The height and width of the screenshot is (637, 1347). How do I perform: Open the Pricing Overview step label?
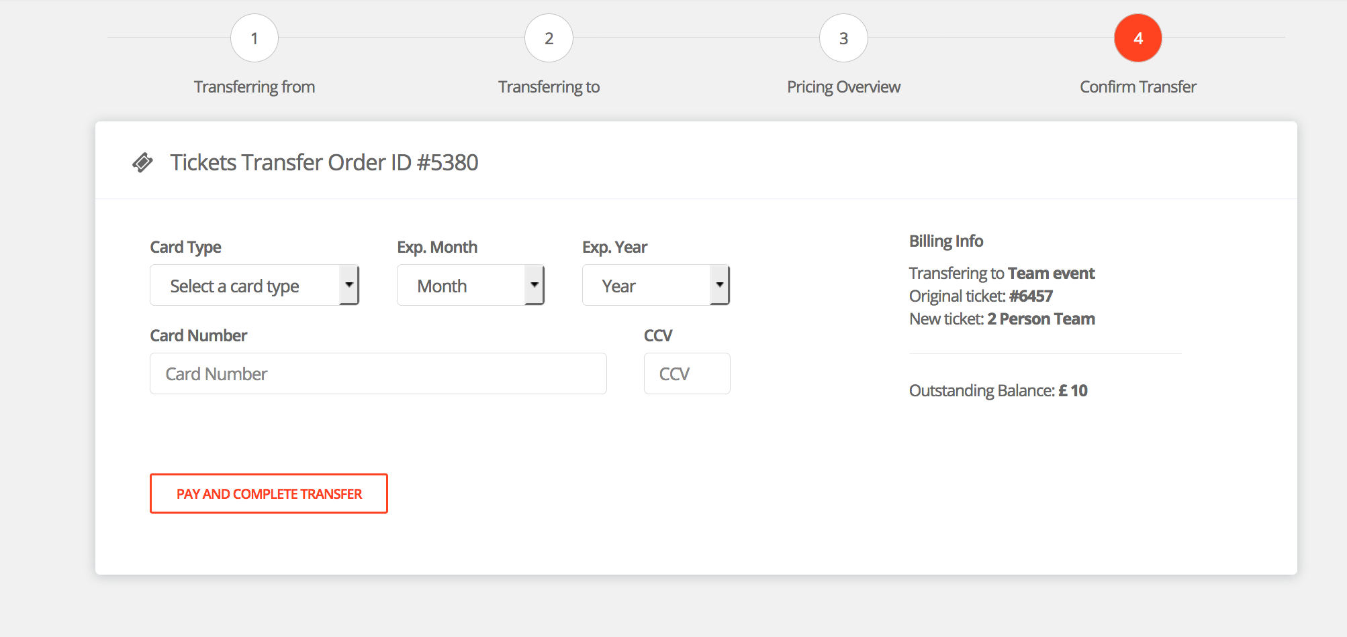click(x=843, y=87)
